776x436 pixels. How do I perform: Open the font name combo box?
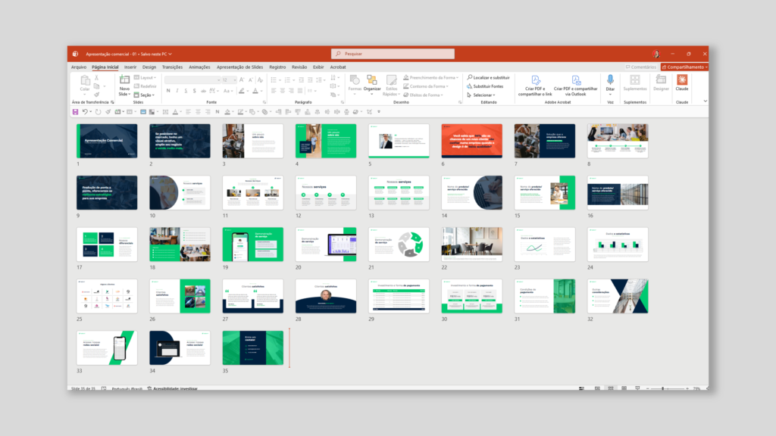[x=192, y=80]
